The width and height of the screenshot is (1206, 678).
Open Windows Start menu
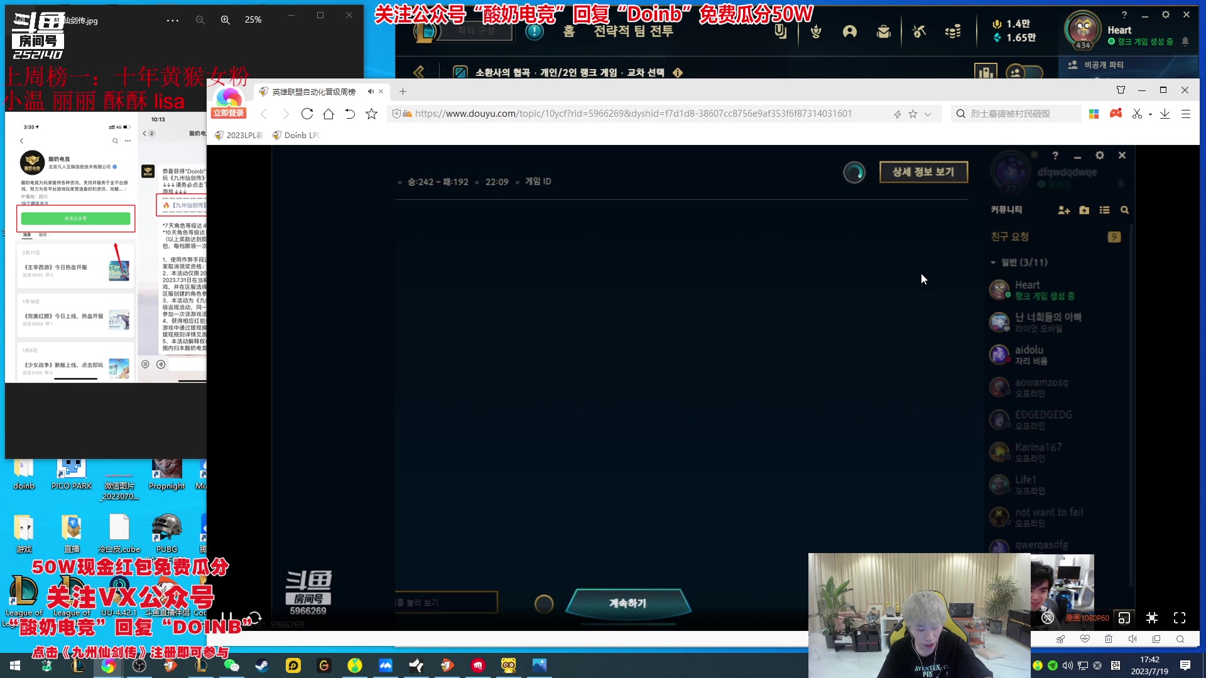point(15,665)
